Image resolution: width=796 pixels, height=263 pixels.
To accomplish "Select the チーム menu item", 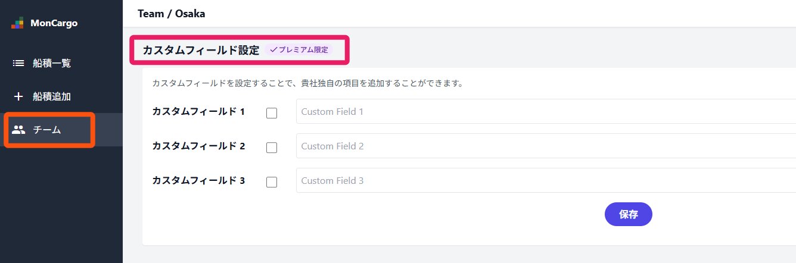I will (x=46, y=130).
